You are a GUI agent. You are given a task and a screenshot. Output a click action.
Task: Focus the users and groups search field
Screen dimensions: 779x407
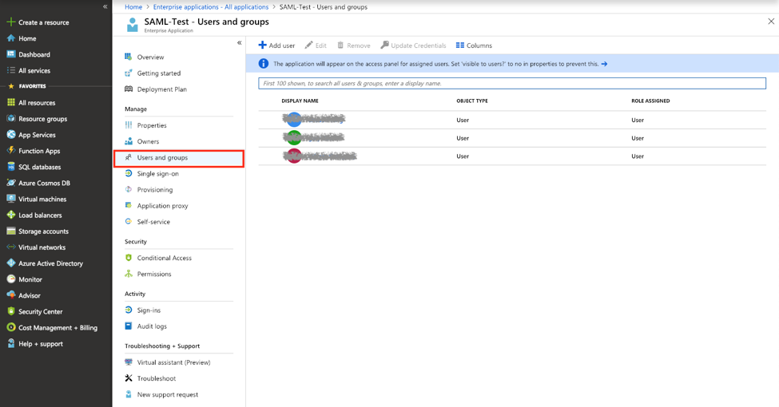pos(511,83)
